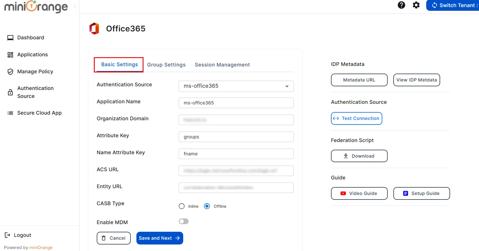Viewport: 479px width, 251px height.
Task: Click the Organization Domain field
Action: (236, 120)
